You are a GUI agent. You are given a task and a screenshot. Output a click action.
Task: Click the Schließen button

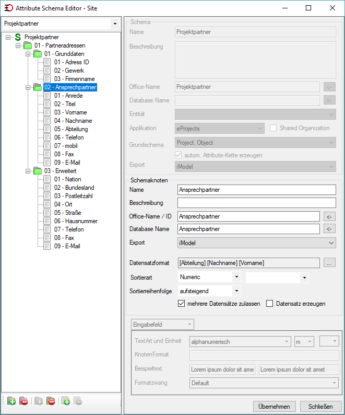pyautogui.click(x=320, y=406)
